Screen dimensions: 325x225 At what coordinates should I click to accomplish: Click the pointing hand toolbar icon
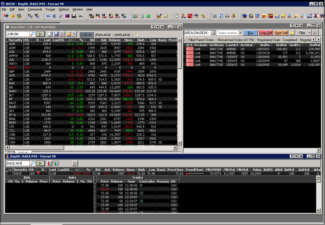[203, 16]
